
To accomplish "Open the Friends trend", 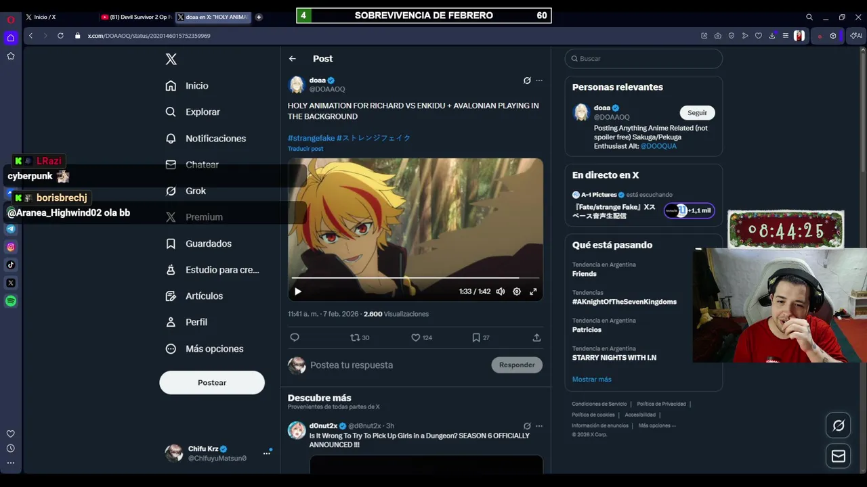I will (x=585, y=274).
